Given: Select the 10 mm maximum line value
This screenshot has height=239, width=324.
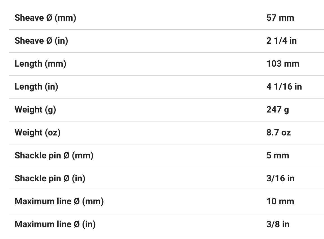Looking at the screenshot, I should [280, 201].
